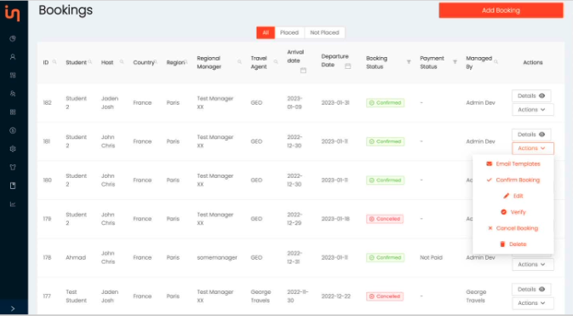Click the Confirmed badge for booking 182

[385, 103]
